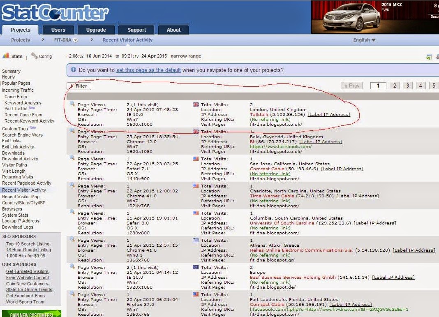Image resolution: width=439 pixels, height=317 pixels.
Task: Open Recent Visitor Map in sidebar
Action: [x=21, y=197]
